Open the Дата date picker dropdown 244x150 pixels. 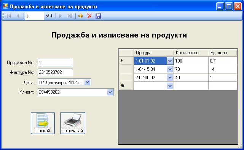point(88,82)
